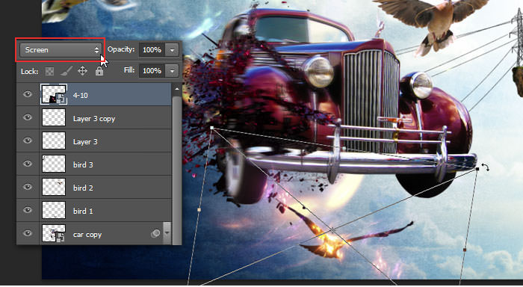Click the Opacity value field
The image size is (523, 287).
152,50
